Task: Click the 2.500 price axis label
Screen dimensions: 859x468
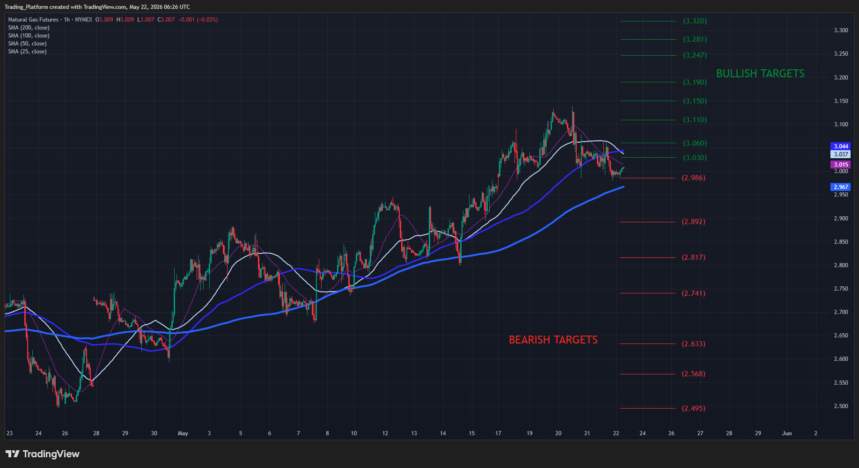Action: point(841,406)
